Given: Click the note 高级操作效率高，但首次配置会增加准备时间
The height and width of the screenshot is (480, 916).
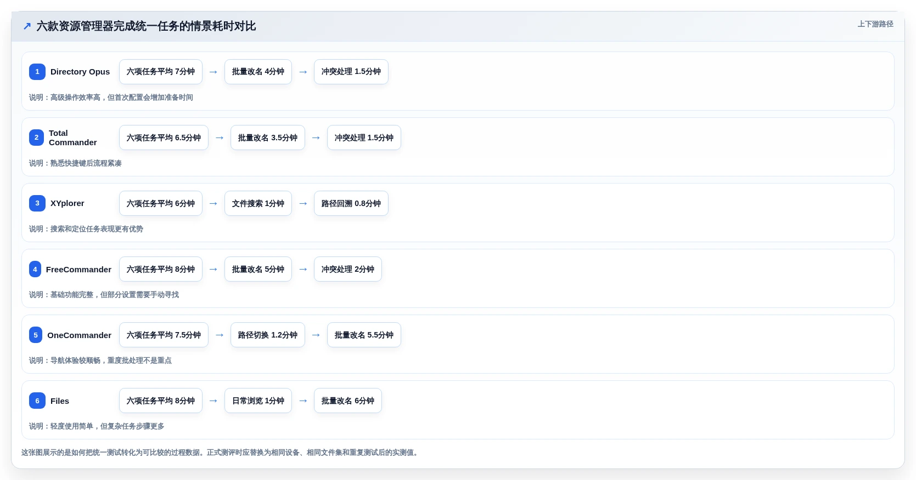Looking at the screenshot, I should [x=122, y=98].
